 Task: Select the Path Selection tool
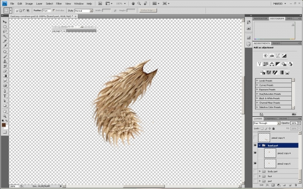point(5,101)
